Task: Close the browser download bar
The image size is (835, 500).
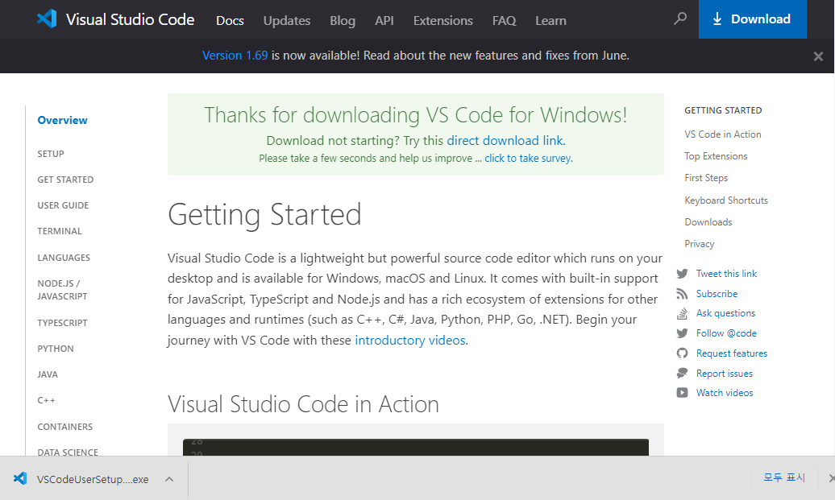Action: [831, 478]
